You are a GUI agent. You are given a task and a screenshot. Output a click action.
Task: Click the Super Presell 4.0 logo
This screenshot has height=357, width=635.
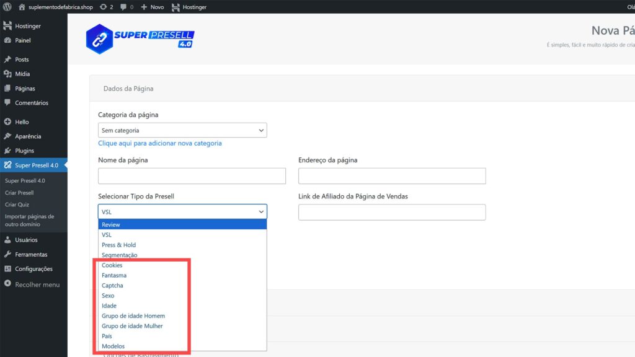[x=140, y=38]
